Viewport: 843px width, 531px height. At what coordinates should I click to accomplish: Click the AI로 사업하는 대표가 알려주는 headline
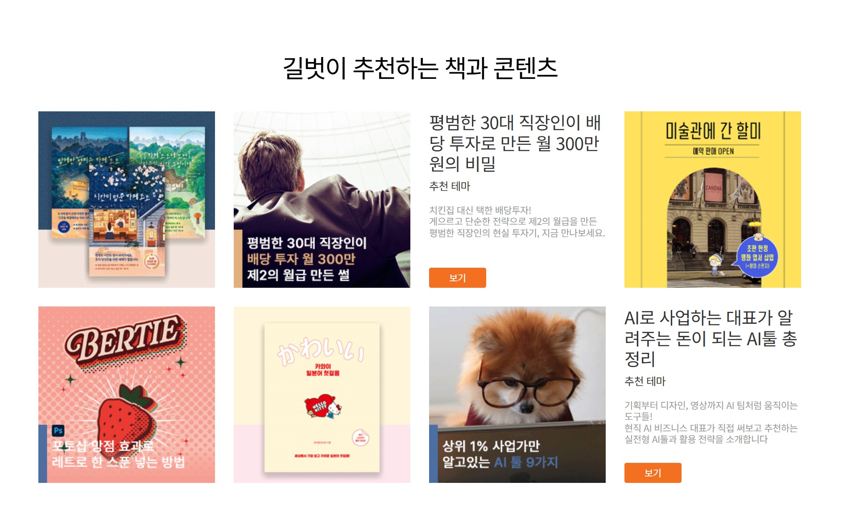pos(711,338)
